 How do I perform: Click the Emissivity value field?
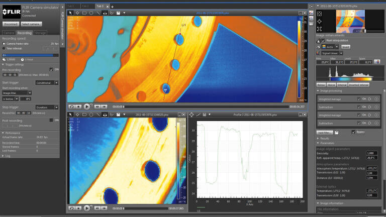click(372, 153)
